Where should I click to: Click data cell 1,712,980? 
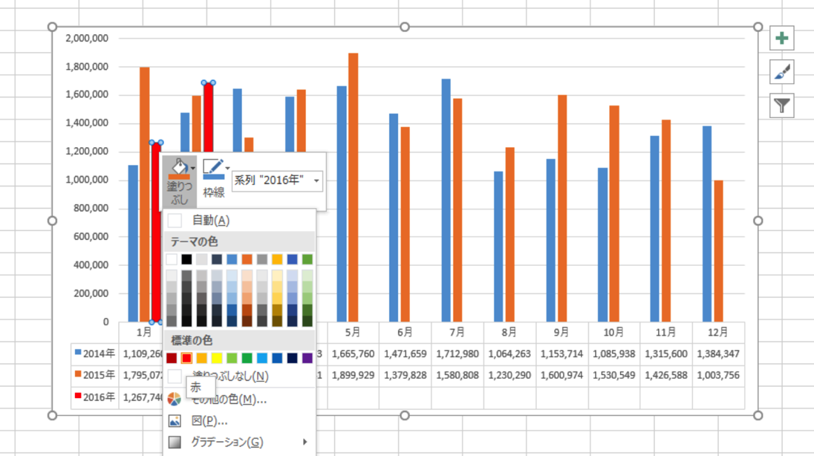458,354
